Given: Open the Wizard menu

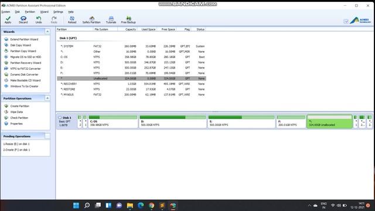Looking at the screenshot, I should pyautogui.click(x=45, y=12).
